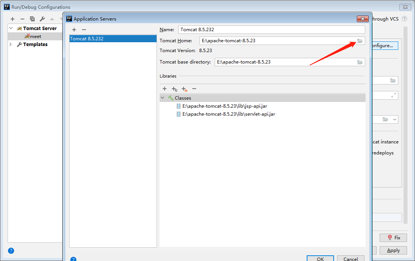Screen dimensions: 415x261
Task: Select Classes row in Libraries
Action: pyautogui.click(x=263, y=98)
